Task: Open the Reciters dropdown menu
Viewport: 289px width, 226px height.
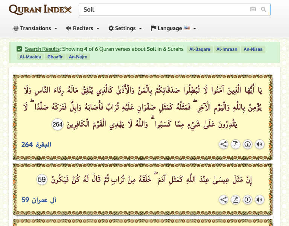Action: [83, 28]
